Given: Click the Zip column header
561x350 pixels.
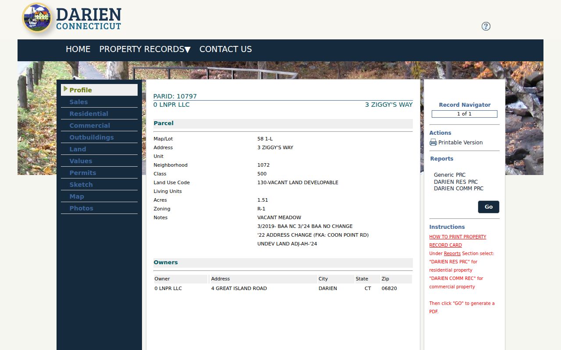Looking at the screenshot, I should point(396,279).
